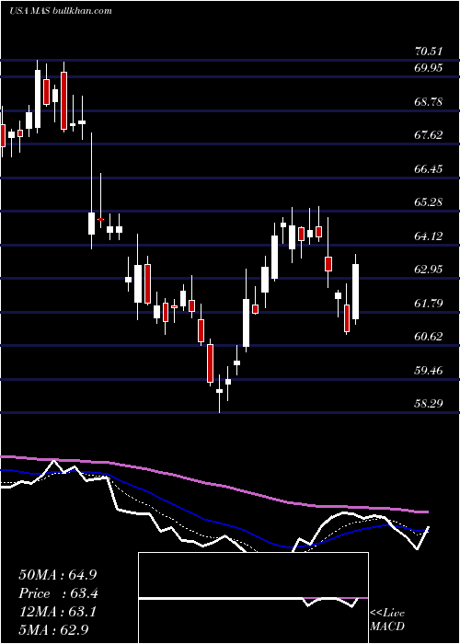Image resolution: width=460 pixels, height=644 pixels.
Task: Click the 64.12 price level label
Action: (429, 236)
